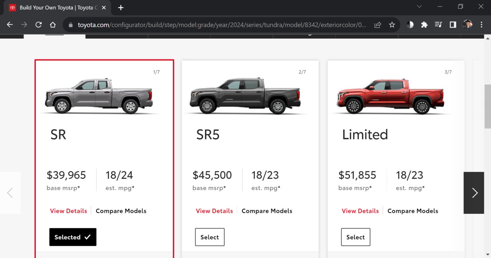Show the next models with right arrow

pos(474,192)
